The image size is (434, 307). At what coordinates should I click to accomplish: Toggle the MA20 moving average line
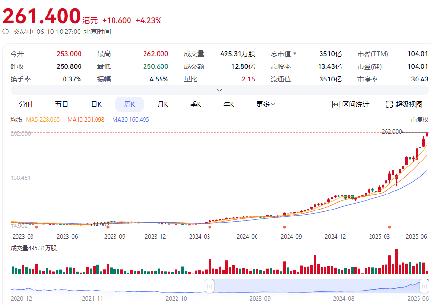point(130,119)
